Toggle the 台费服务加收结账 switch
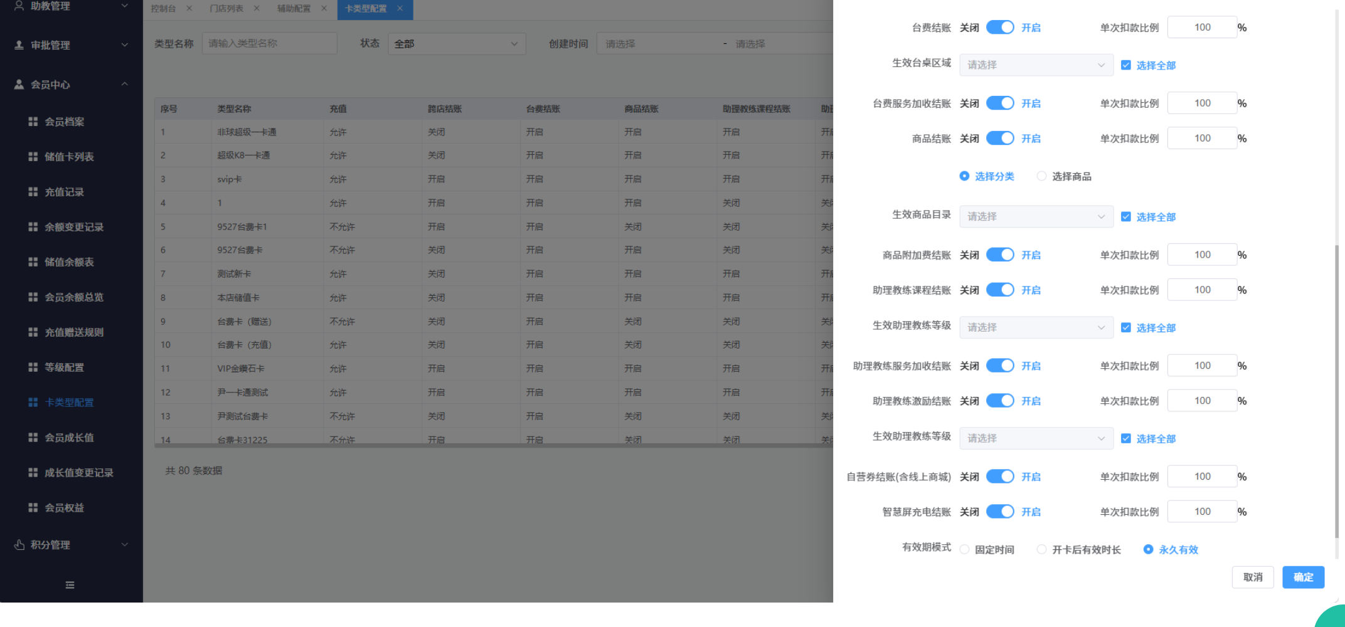This screenshot has width=1345, height=627. pyautogui.click(x=1000, y=103)
